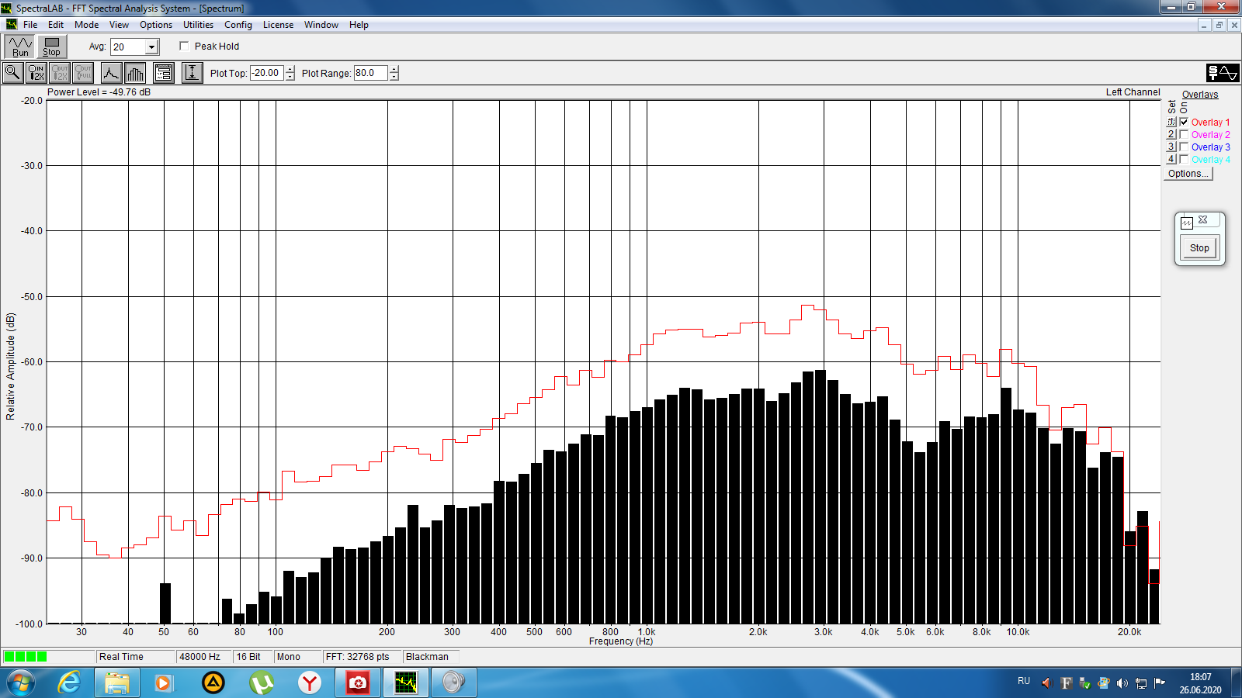Open the Edit menu
This screenshot has width=1242, height=698.
(x=56, y=25)
